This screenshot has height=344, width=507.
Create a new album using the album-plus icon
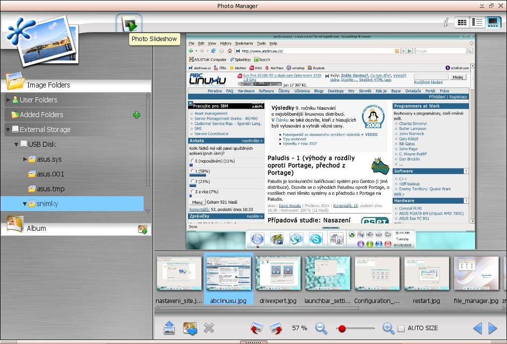click(142, 229)
